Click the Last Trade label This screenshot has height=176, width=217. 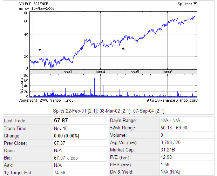(x=15, y=121)
